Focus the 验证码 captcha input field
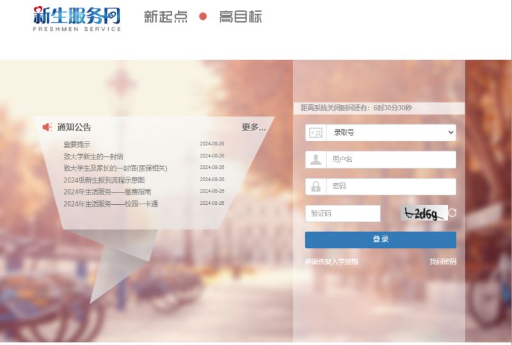This screenshot has width=512, height=345. 343,213
